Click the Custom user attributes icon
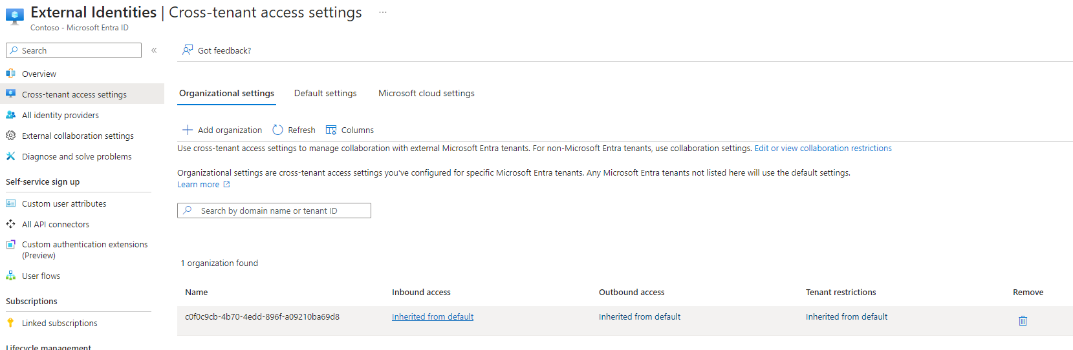Image resolution: width=1073 pixels, height=350 pixels. coord(10,203)
